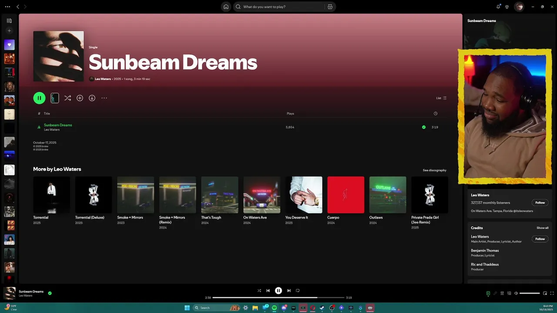
Task: Pause playback in bottom player bar
Action: pyautogui.click(x=278, y=290)
